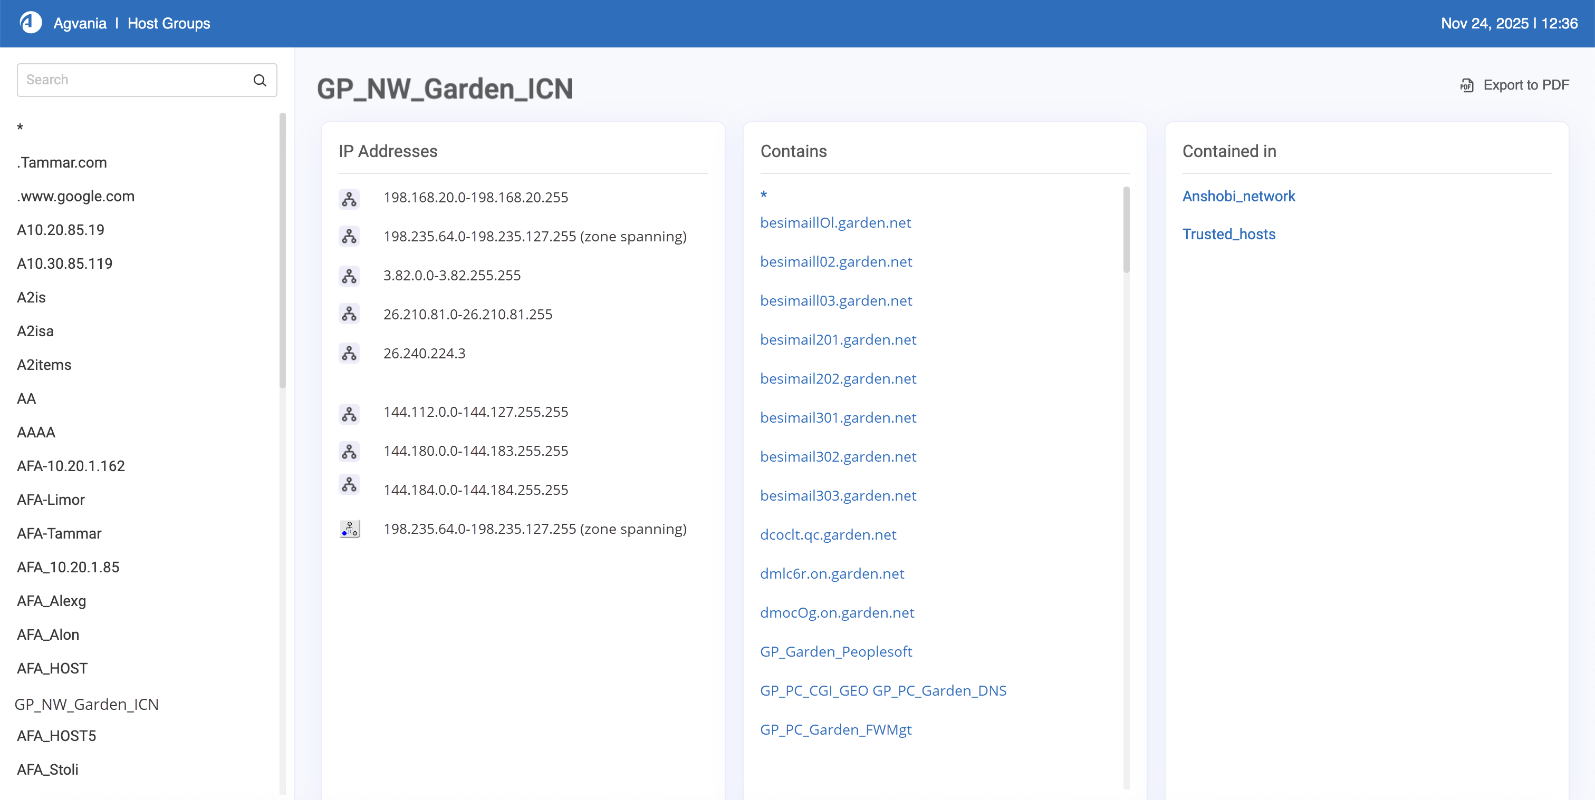Click network icon beside 198.168.20.0-198.168.20.255
Viewport: 1595px width, 800px height.
tap(349, 199)
